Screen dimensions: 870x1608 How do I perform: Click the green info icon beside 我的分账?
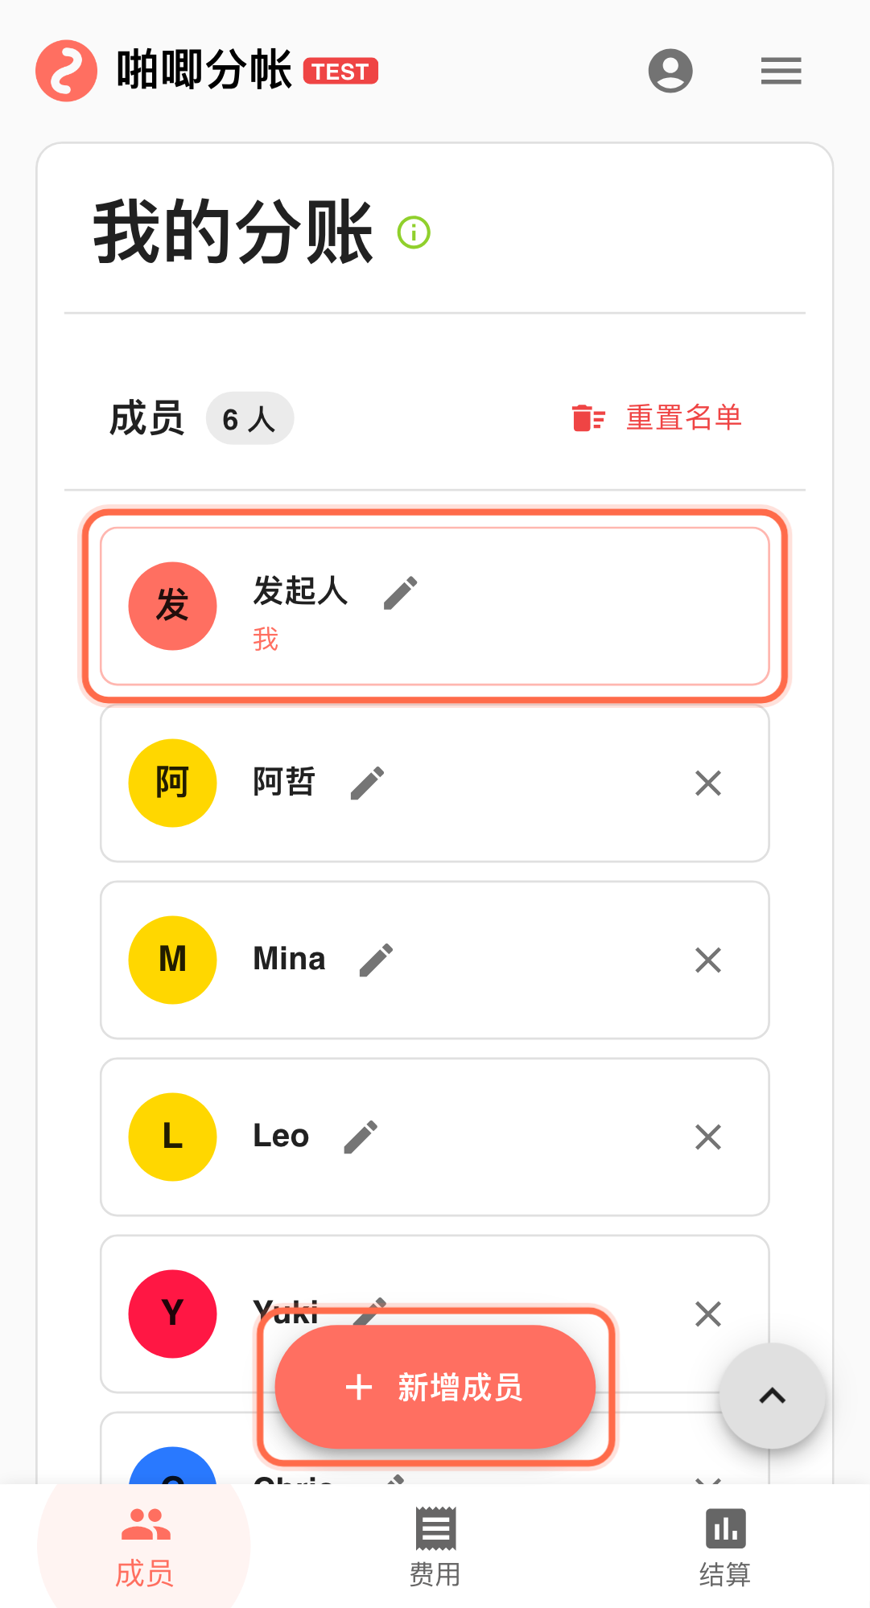pos(414,233)
